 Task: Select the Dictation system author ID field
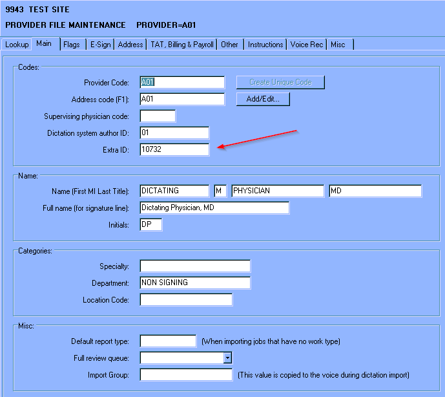pos(174,133)
